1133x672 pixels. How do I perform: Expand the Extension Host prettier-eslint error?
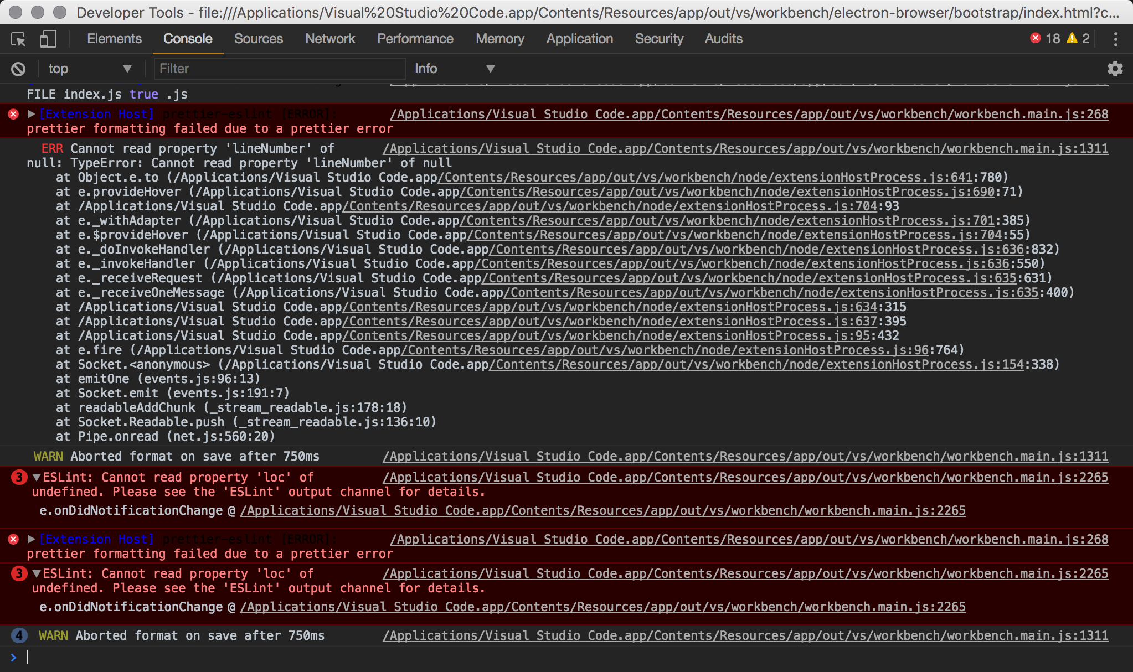[x=30, y=114]
